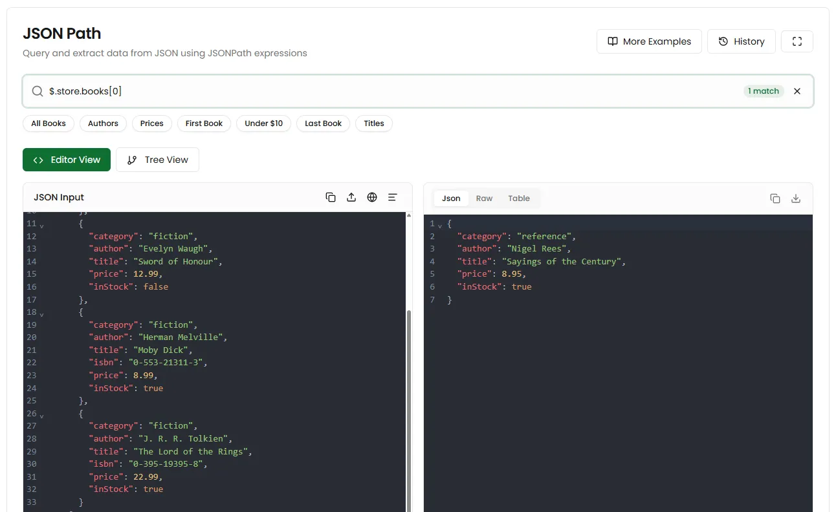
Task: Select the Under $10 query filter chip
Action: 263,123
